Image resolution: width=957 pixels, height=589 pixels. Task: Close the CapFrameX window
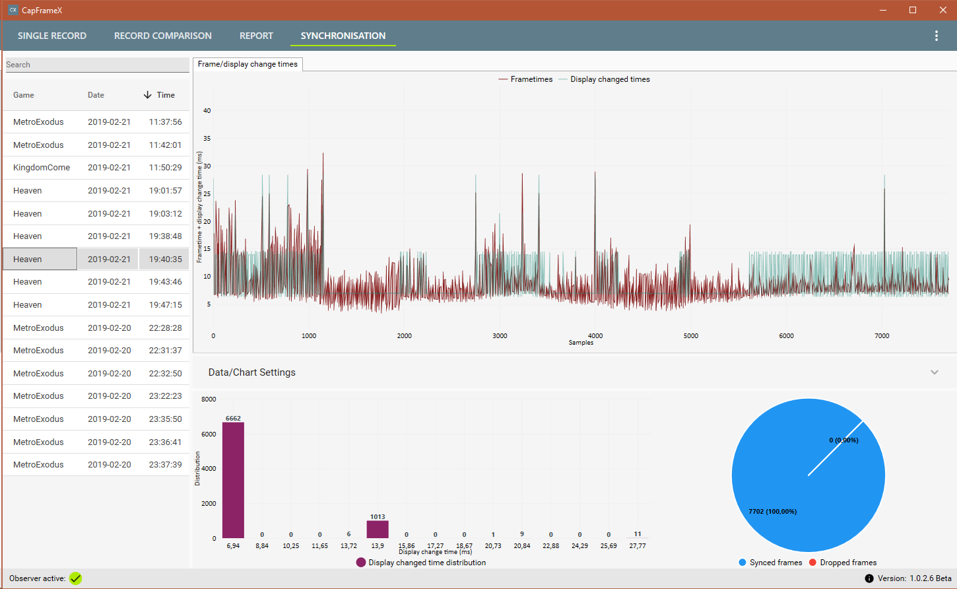943,10
